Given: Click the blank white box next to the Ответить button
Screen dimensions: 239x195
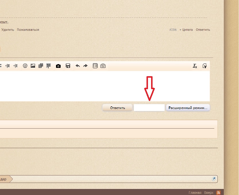Looking at the screenshot, I should [149, 108].
